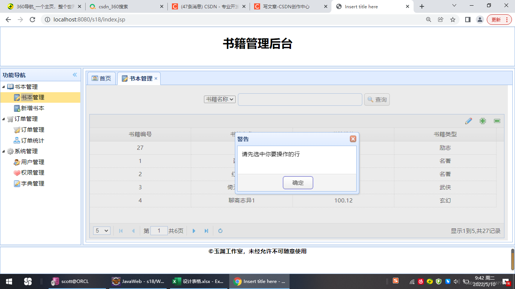This screenshot has width=515, height=289.
Task: Click the green plus add icon
Action: [483, 121]
